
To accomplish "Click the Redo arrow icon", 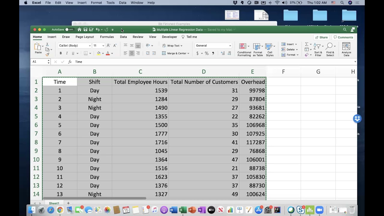I will tap(106, 30).
